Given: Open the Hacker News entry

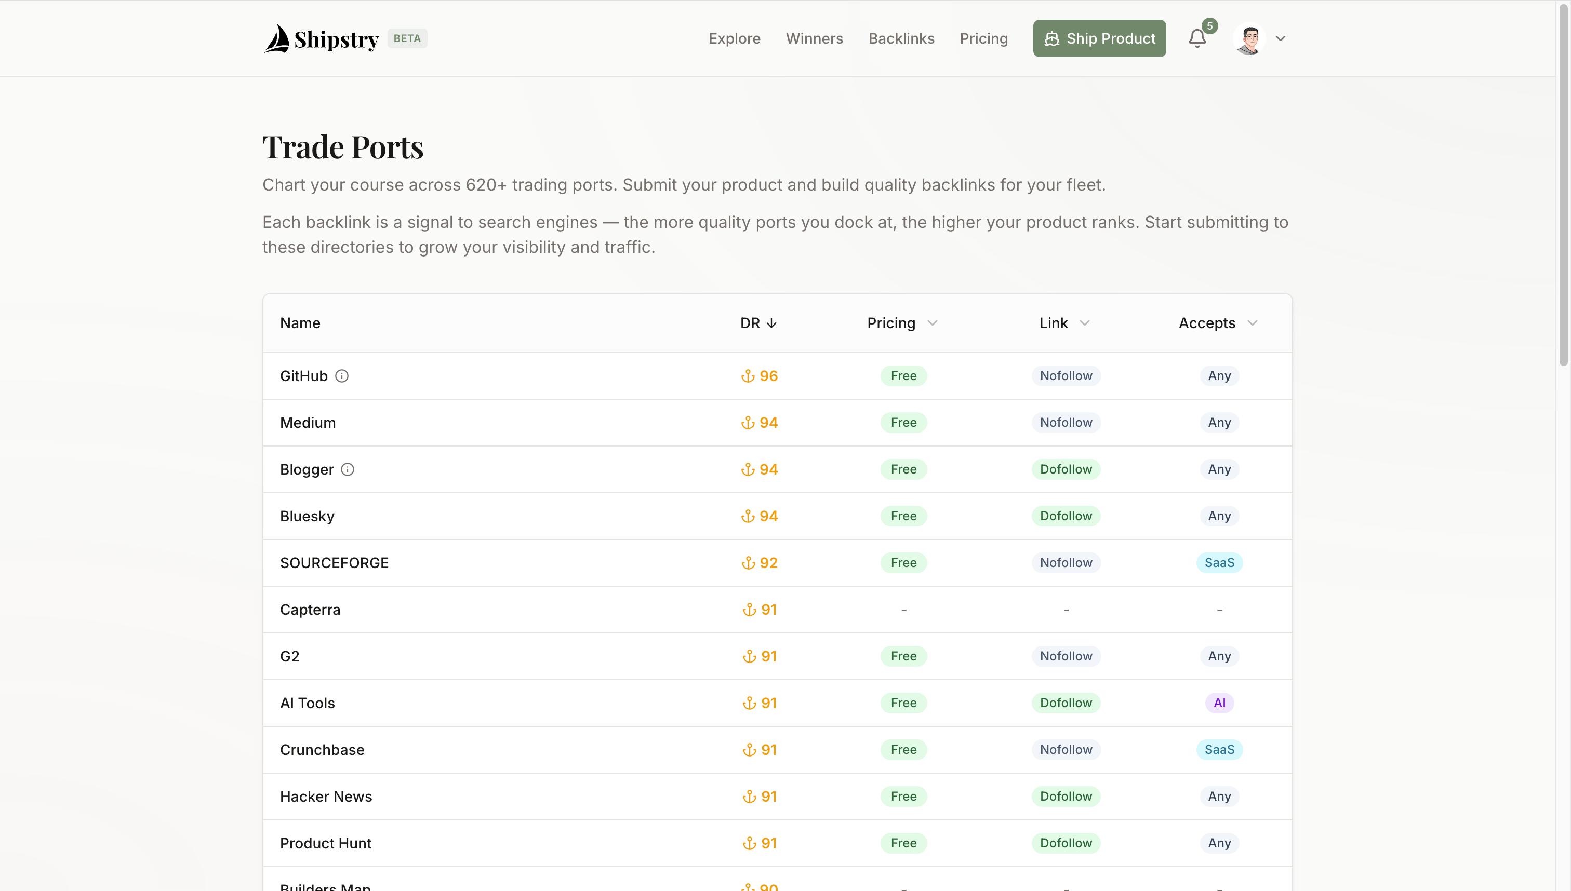Looking at the screenshot, I should [326, 796].
